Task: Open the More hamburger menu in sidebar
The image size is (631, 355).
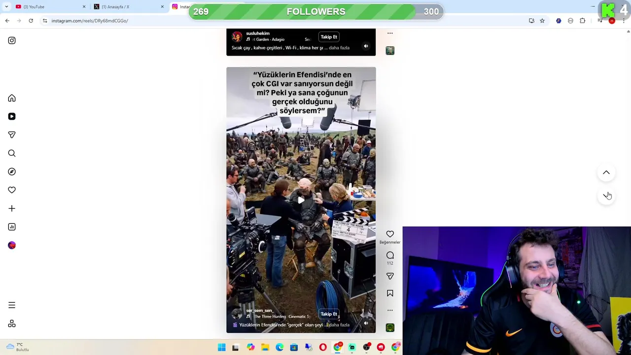Action: (12, 305)
